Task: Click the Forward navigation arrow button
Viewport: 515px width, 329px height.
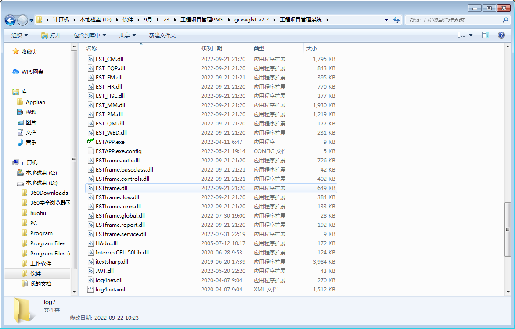Action: tap(22, 20)
